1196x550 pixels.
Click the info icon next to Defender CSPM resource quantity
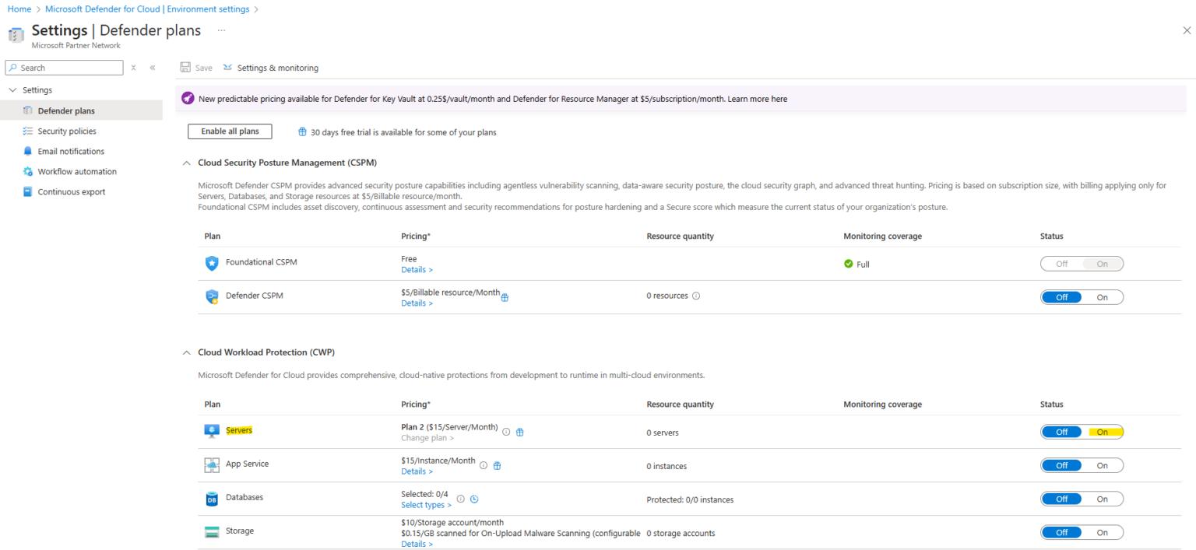tap(697, 296)
